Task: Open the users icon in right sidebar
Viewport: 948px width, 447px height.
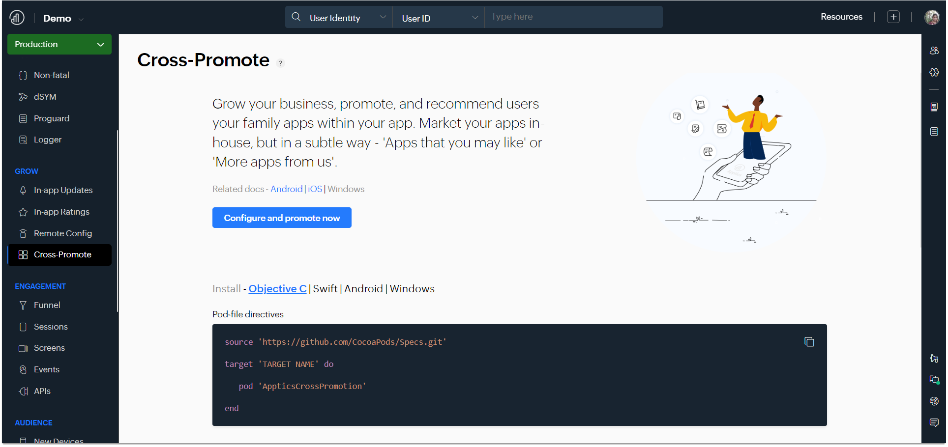Action: pyautogui.click(x=934, y=51)
